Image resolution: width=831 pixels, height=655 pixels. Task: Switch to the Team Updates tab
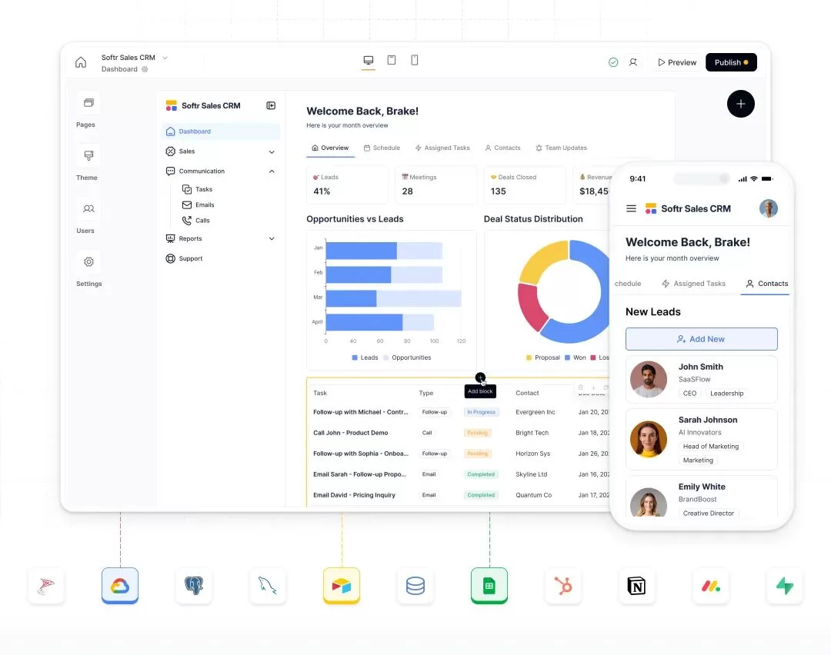tap(561, 148)
